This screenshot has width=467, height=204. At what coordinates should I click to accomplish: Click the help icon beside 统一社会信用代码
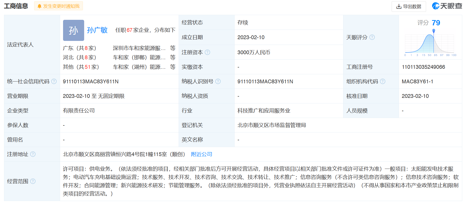coord(54,81)
